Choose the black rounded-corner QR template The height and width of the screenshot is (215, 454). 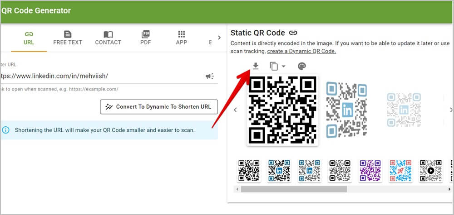tap(340, 171)
